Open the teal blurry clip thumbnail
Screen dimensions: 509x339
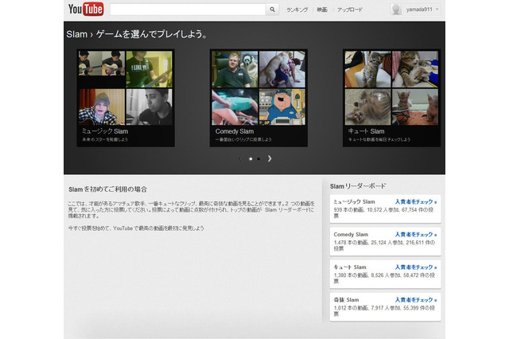click(235, 107)
